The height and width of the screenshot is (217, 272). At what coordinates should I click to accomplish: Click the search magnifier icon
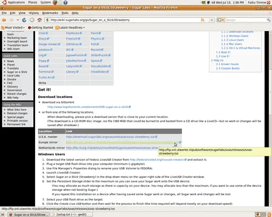tap(269, 20)
